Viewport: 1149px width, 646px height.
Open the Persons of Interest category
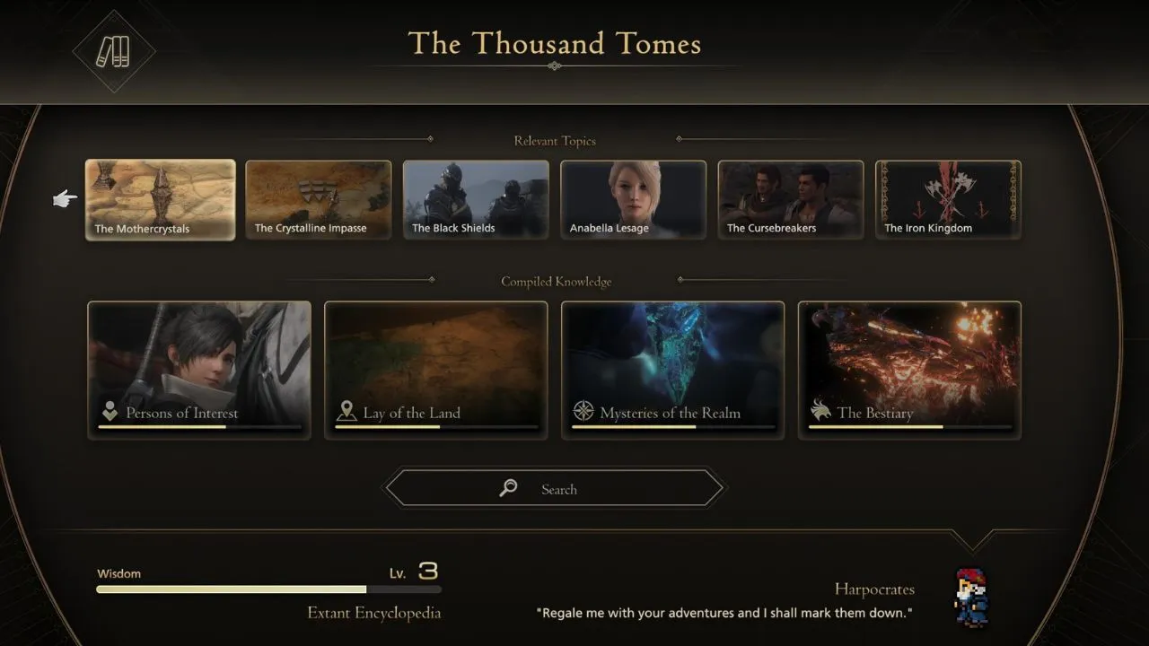[199, 370]
